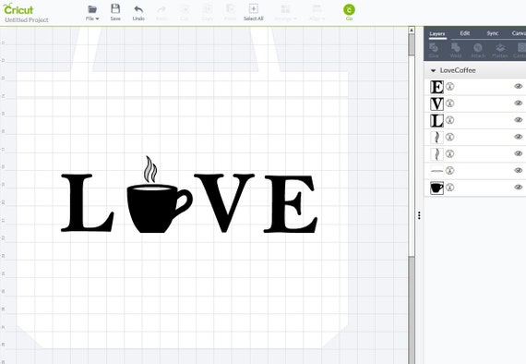Open the File menu folder icon
Viewport: 526px width, 364px height.
tap(92, 9)
